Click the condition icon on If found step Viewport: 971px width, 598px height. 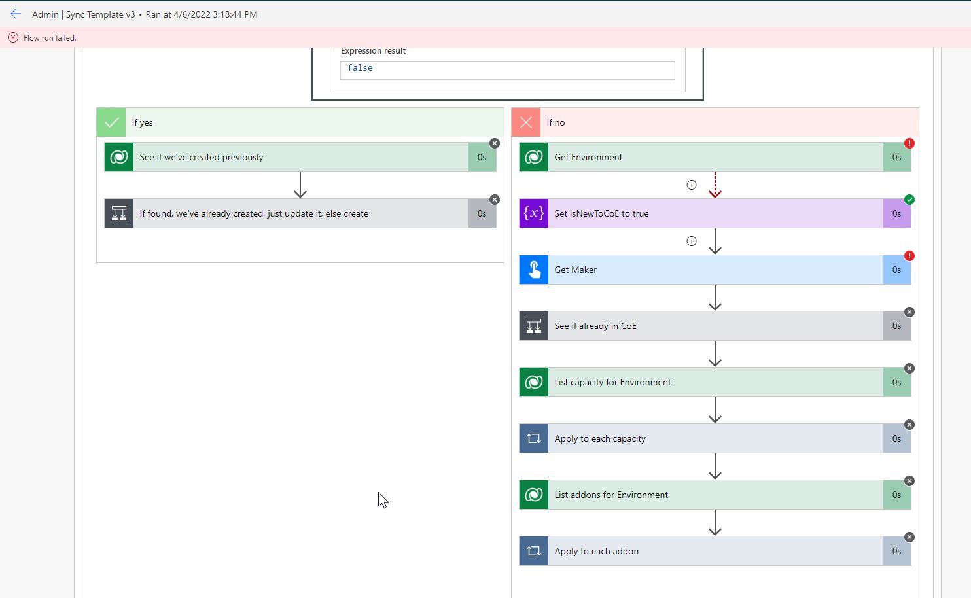(119, 213)
